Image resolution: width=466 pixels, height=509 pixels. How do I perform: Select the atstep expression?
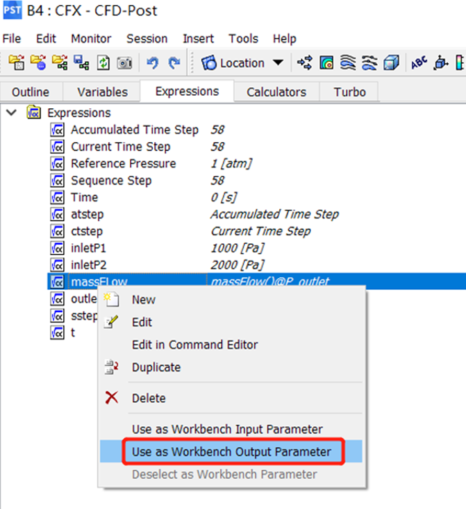pos(87,214)
